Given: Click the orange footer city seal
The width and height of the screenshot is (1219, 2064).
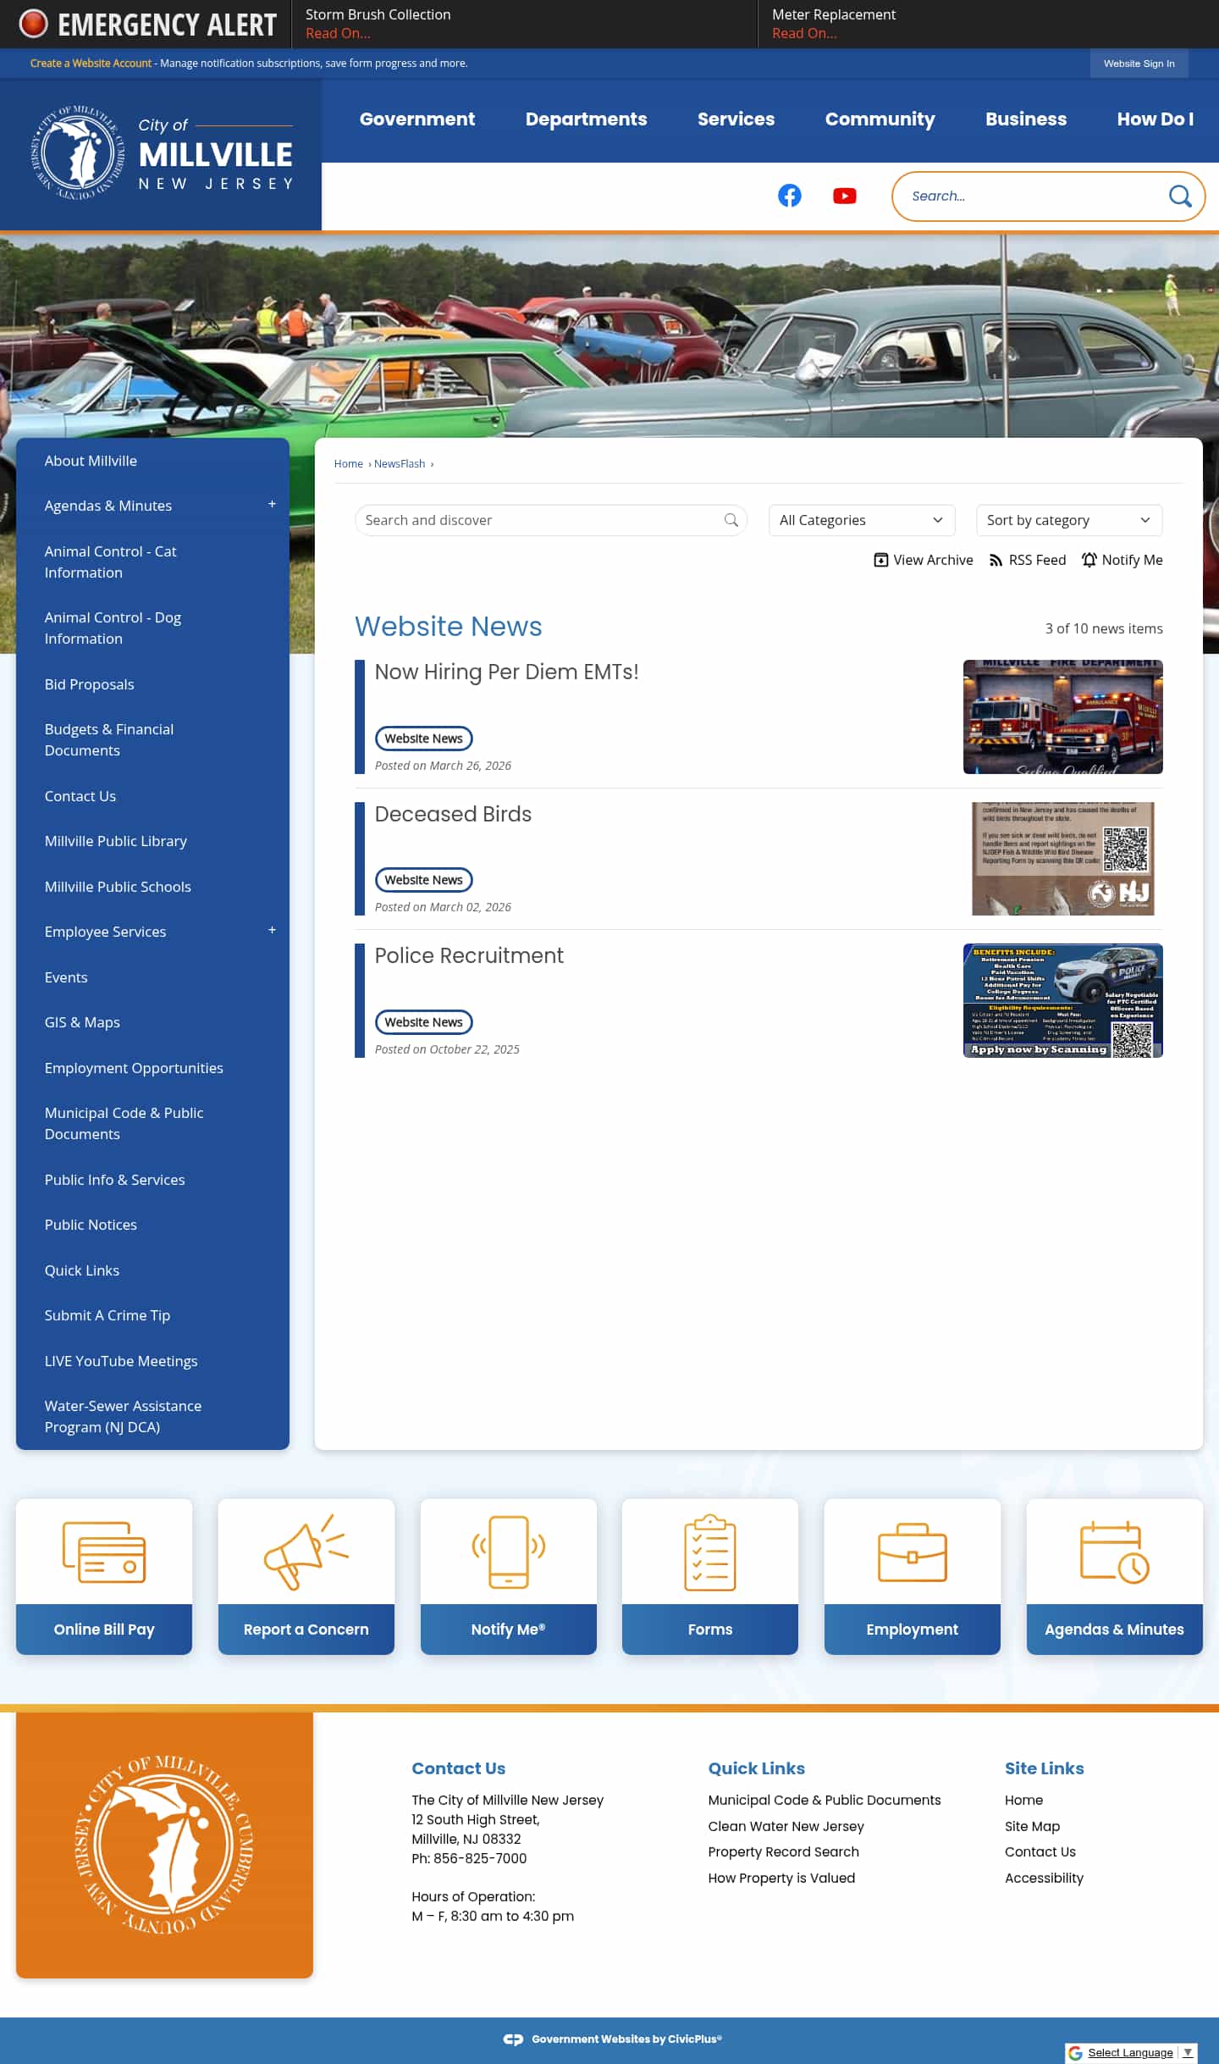Looking at the screenshot, I should pyautogui.click(x=164, y=1844).
